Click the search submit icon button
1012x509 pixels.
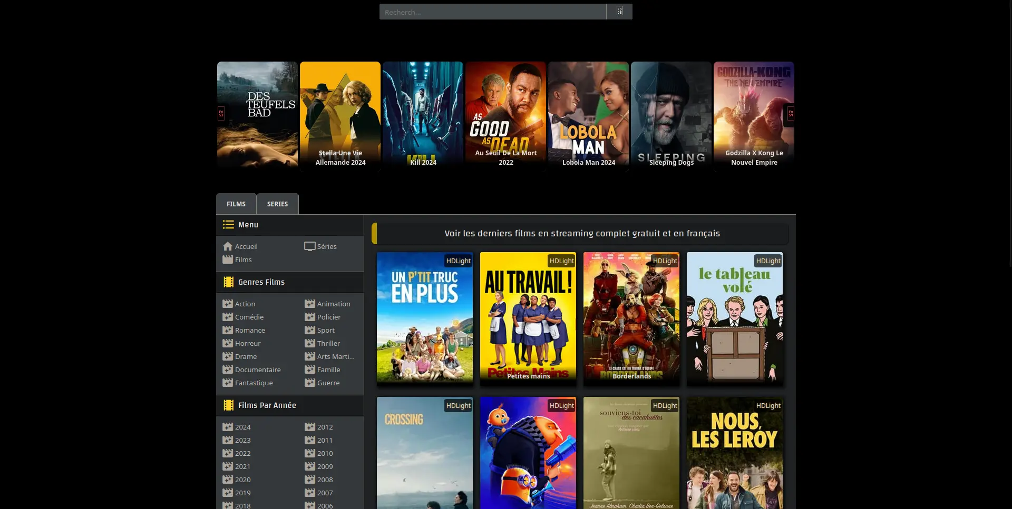619,12
